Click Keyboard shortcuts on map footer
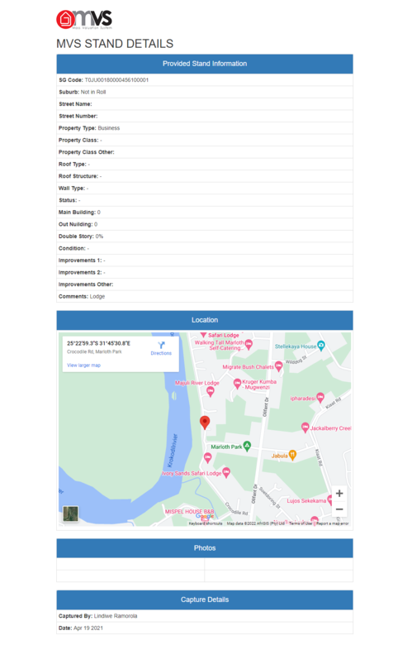Screen dimensions: 412x645 206,523
